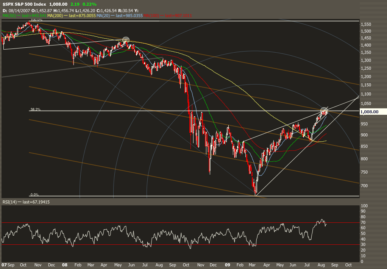Viewport: 387px width, 269px height.
Task: Click the $SPX S&P 500 Index title
Action: 24,4
